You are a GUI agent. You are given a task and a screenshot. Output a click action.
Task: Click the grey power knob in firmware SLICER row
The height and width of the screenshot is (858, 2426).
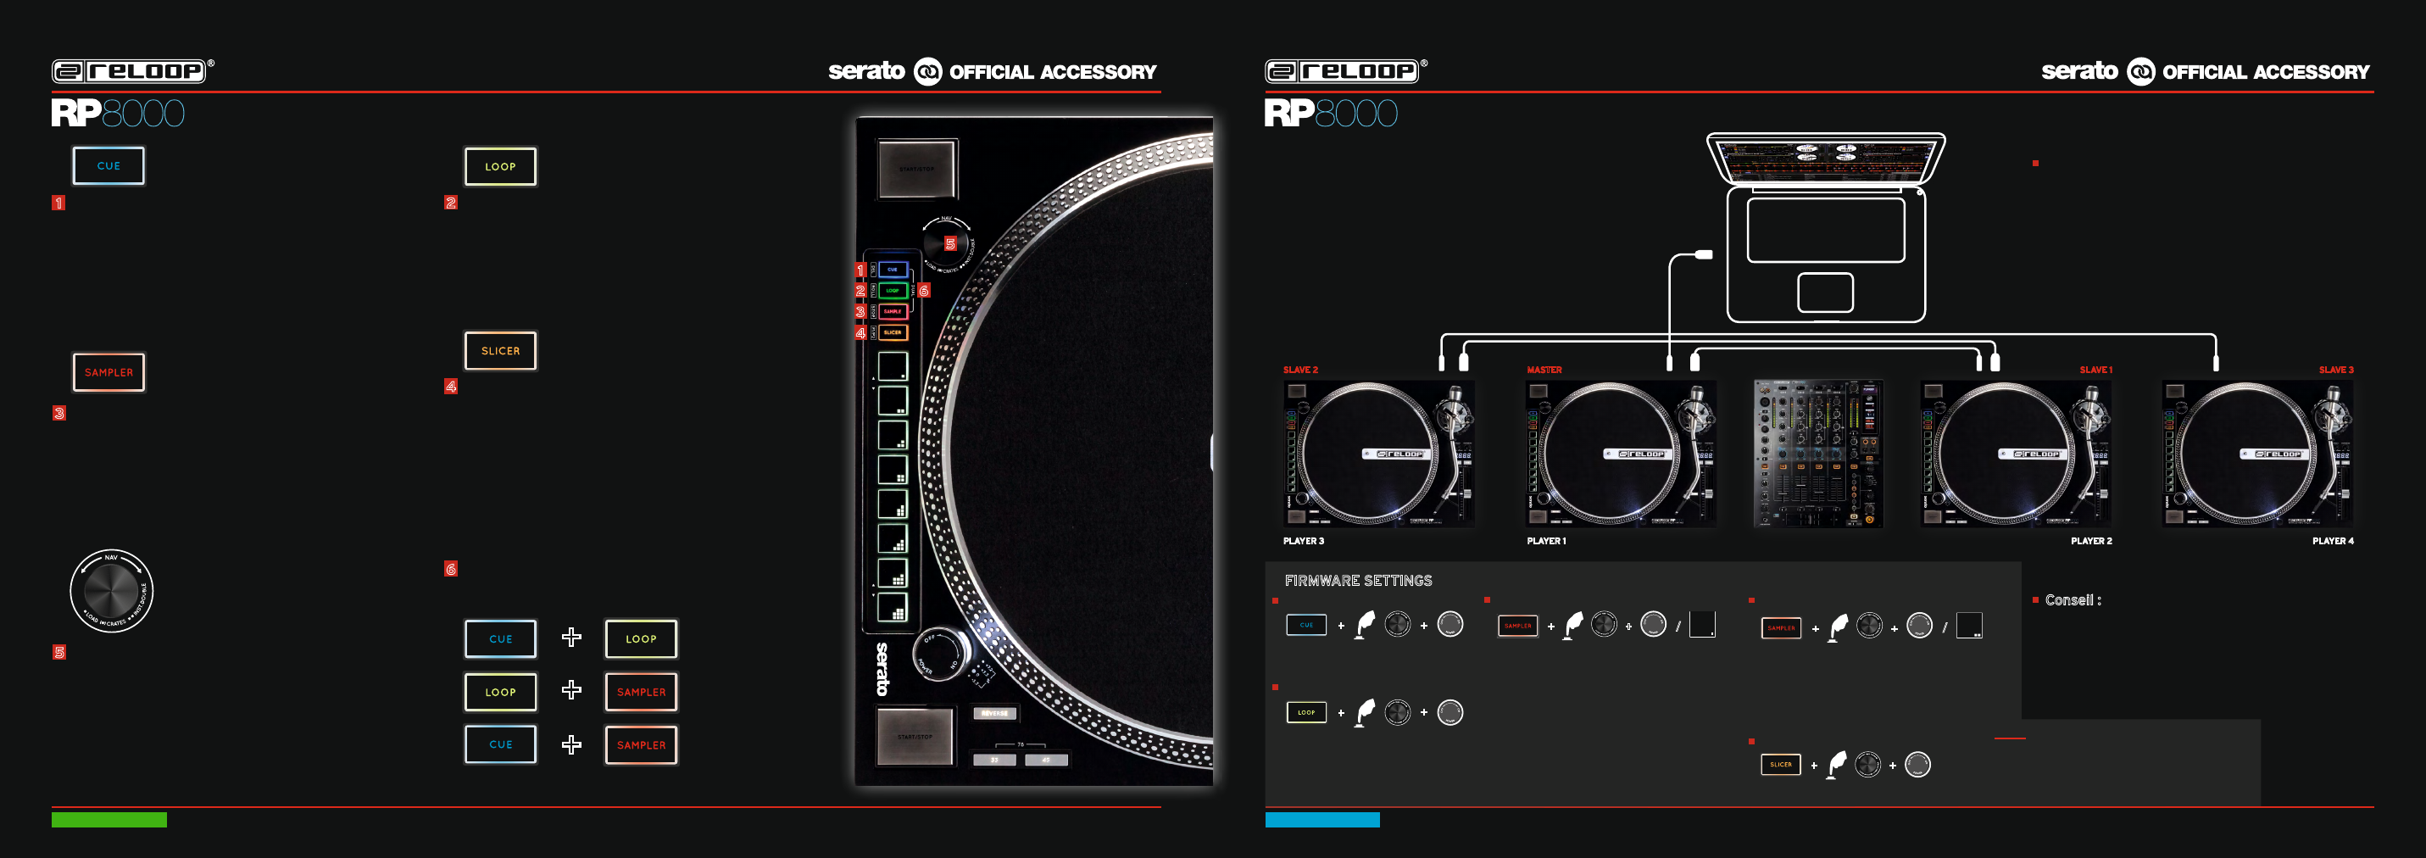click(x=1917, y=764)
